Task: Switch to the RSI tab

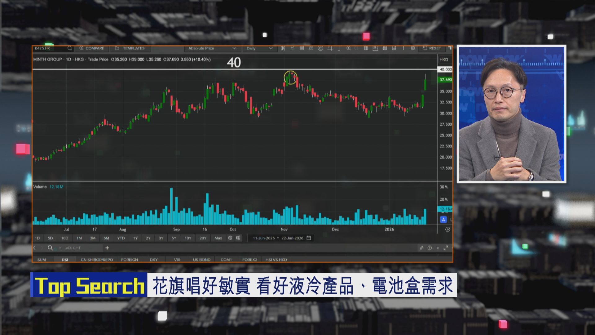Action: click(65, 260)
